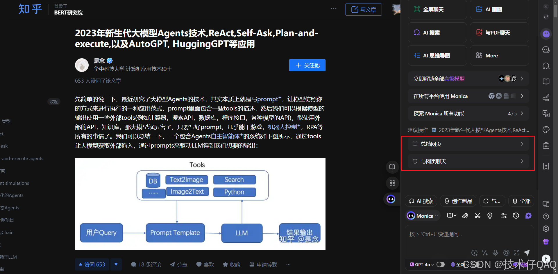Open the More features card
This screenshot has width=558, height=274.
pyautogui.click(x=500, y=55)
